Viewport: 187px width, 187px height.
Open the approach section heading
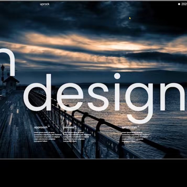[41, 128]
